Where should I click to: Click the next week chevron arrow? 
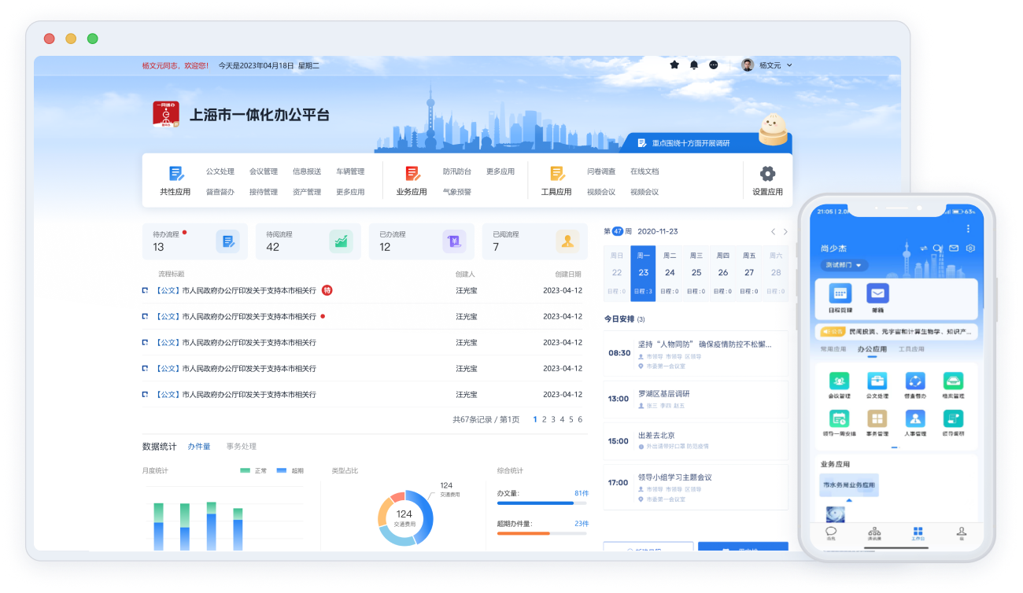pos(785,232)
